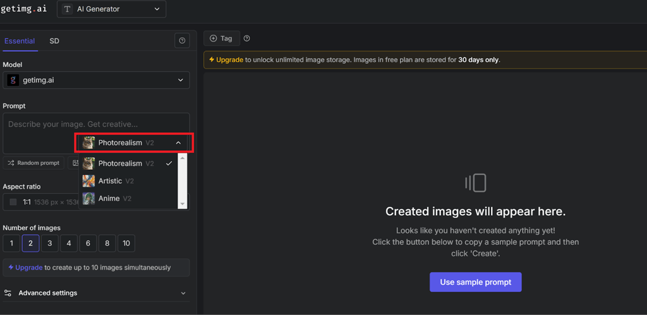
Task: Open help icon beside SD tab
Action: 182,41
